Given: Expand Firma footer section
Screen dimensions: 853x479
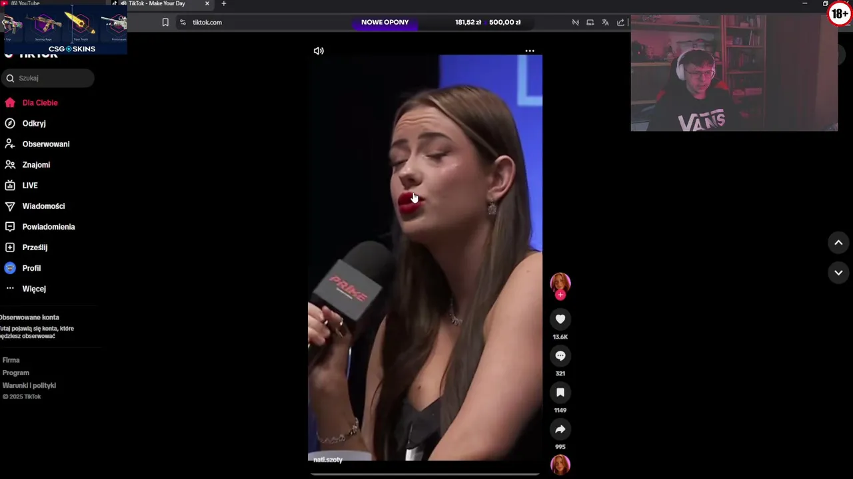Looking at the screenshot, I should pyautogui.click(x=11, y=360).
